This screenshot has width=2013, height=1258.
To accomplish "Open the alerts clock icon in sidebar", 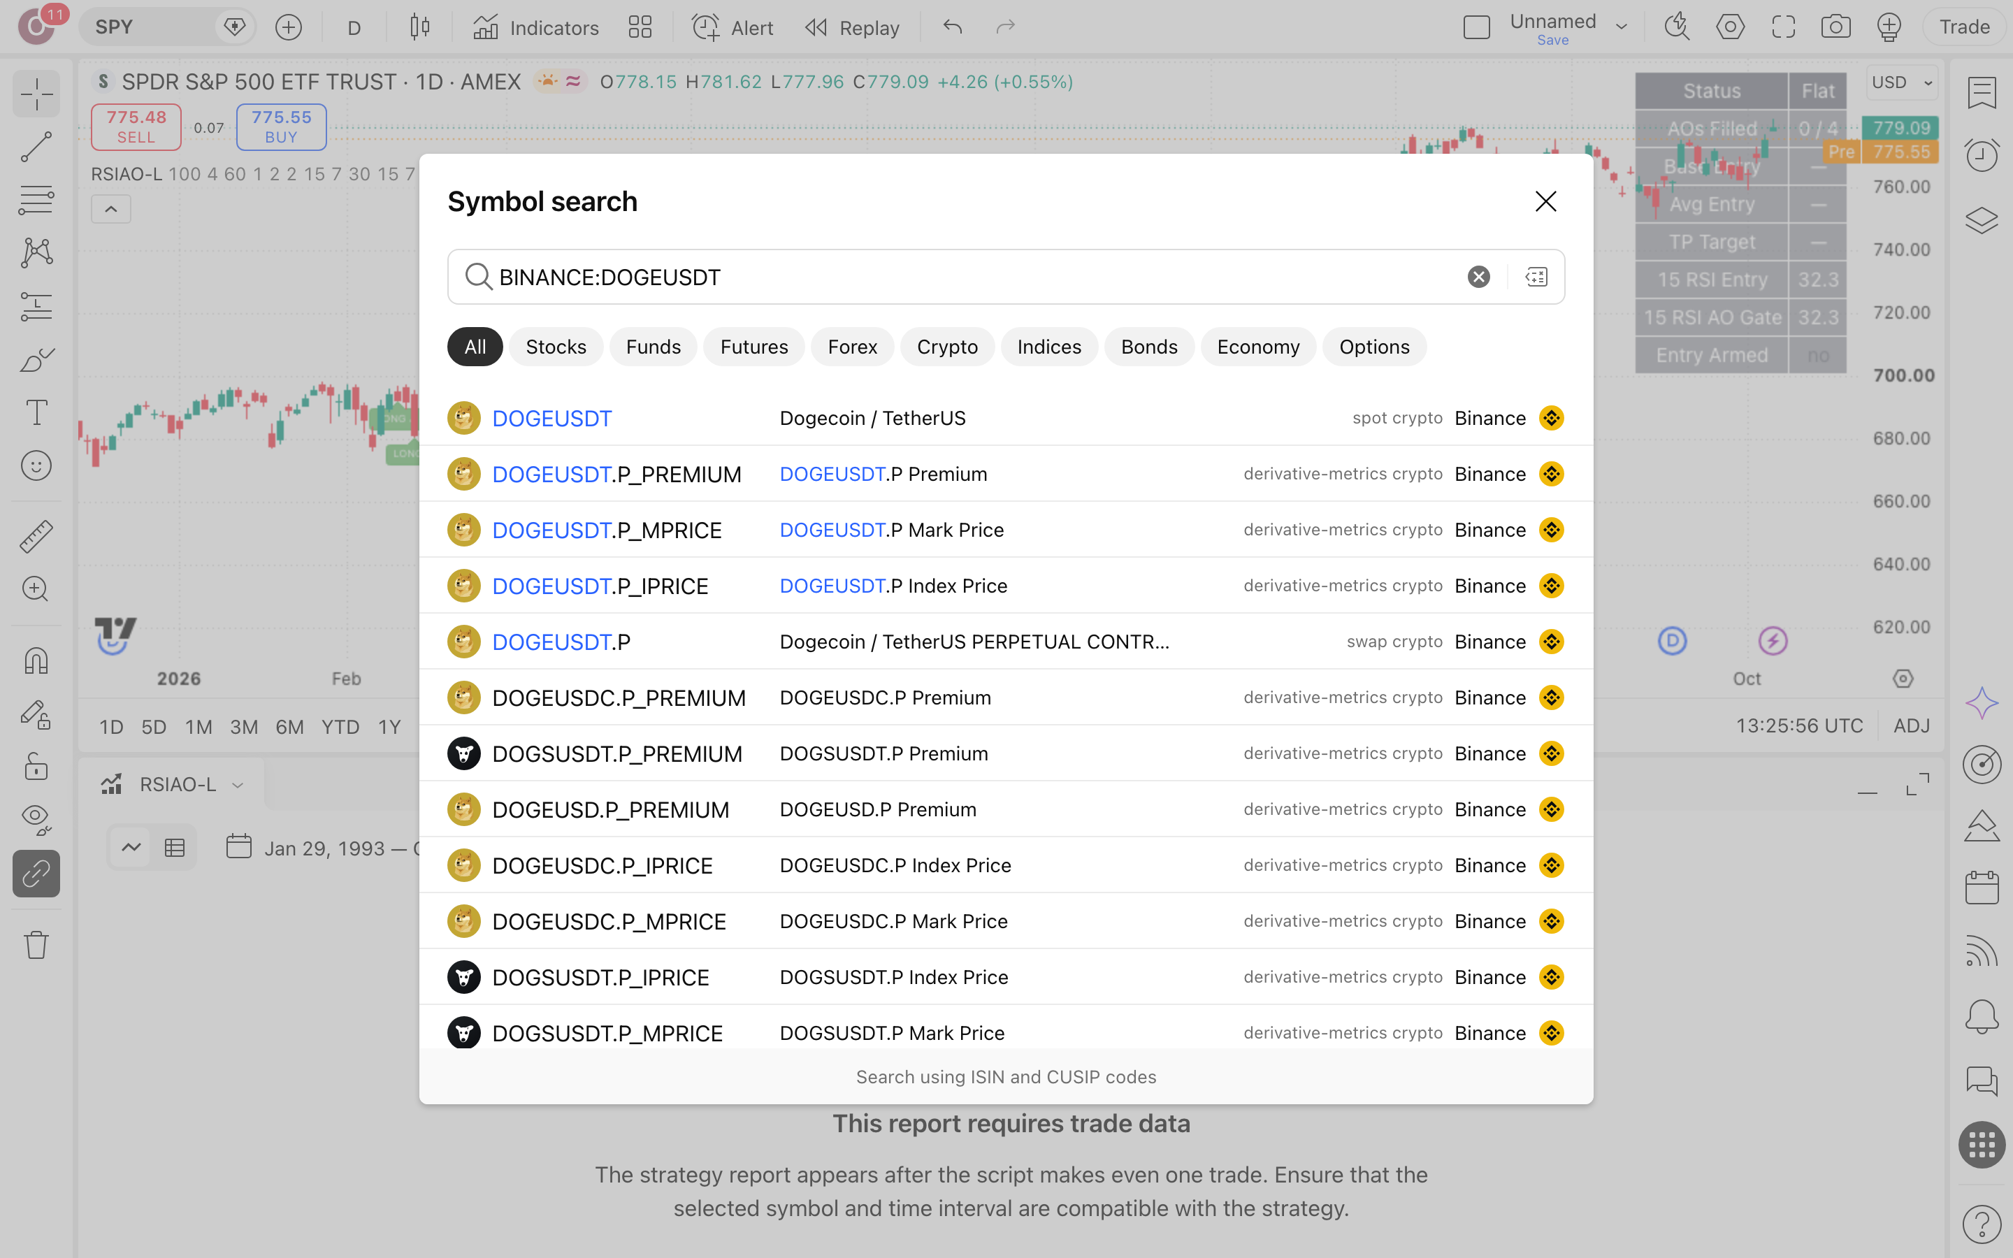I will [1982, 156].
